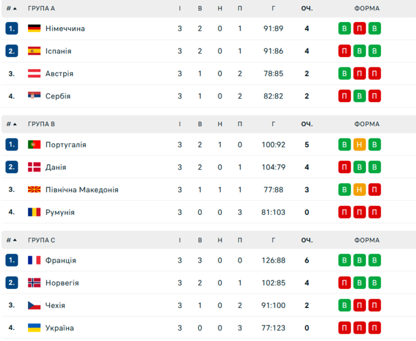Image resolution: width=416 pixels, height=341 pixels.
Task: Click the Czech Republic flag icon
Action: click(34, 305)
